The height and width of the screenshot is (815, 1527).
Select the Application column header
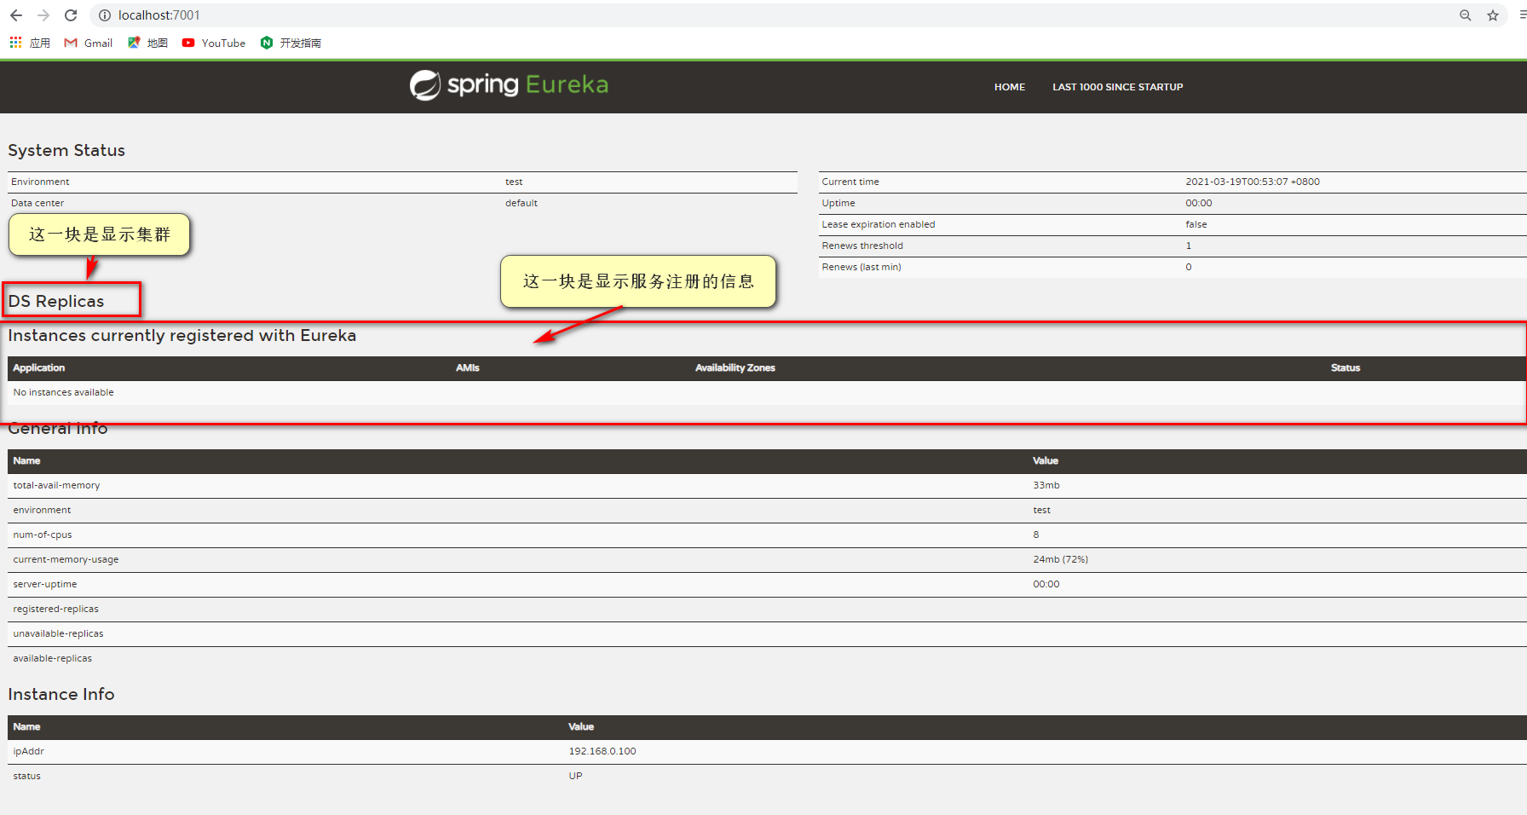tap(39, 367)
